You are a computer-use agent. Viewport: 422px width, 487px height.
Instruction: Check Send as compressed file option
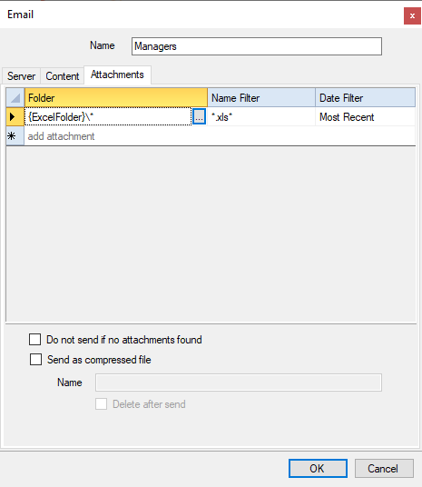(35, 360)
